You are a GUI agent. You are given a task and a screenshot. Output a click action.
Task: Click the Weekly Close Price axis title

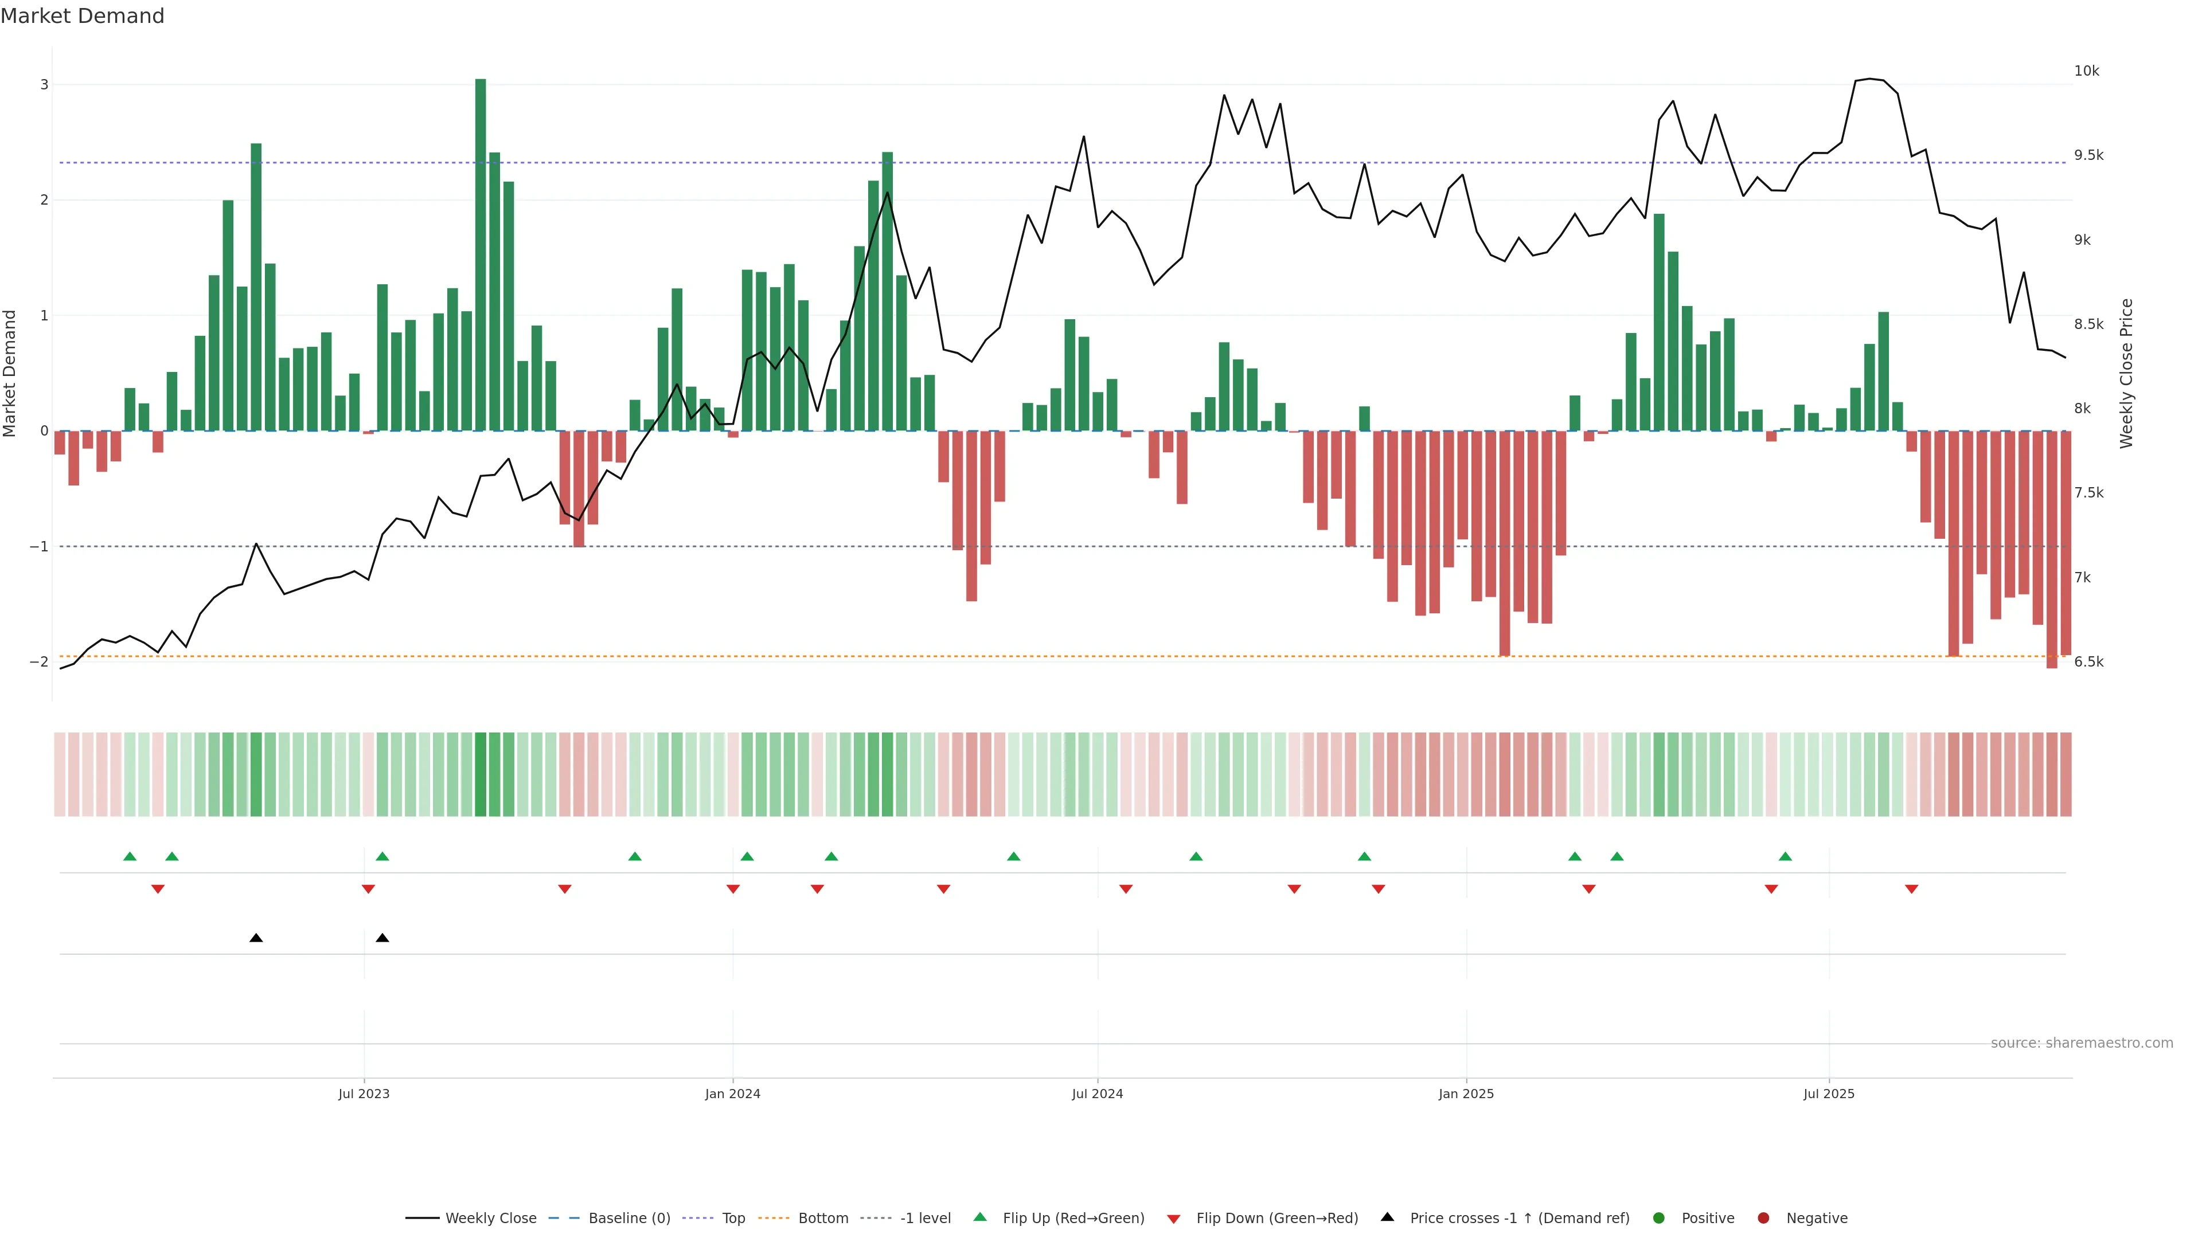2126,373
